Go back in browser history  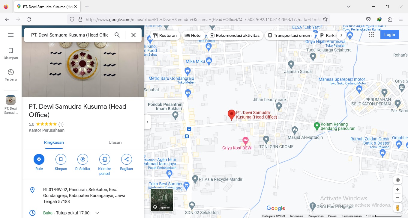tap(7, 19)
